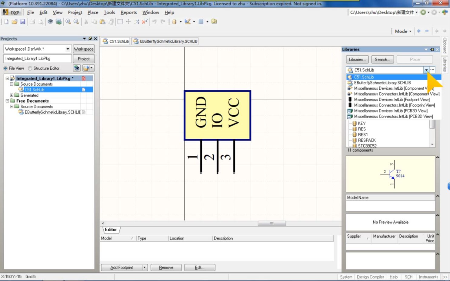Open the Mode dropdown
The image size is (450, 281).
pos(403,31)
